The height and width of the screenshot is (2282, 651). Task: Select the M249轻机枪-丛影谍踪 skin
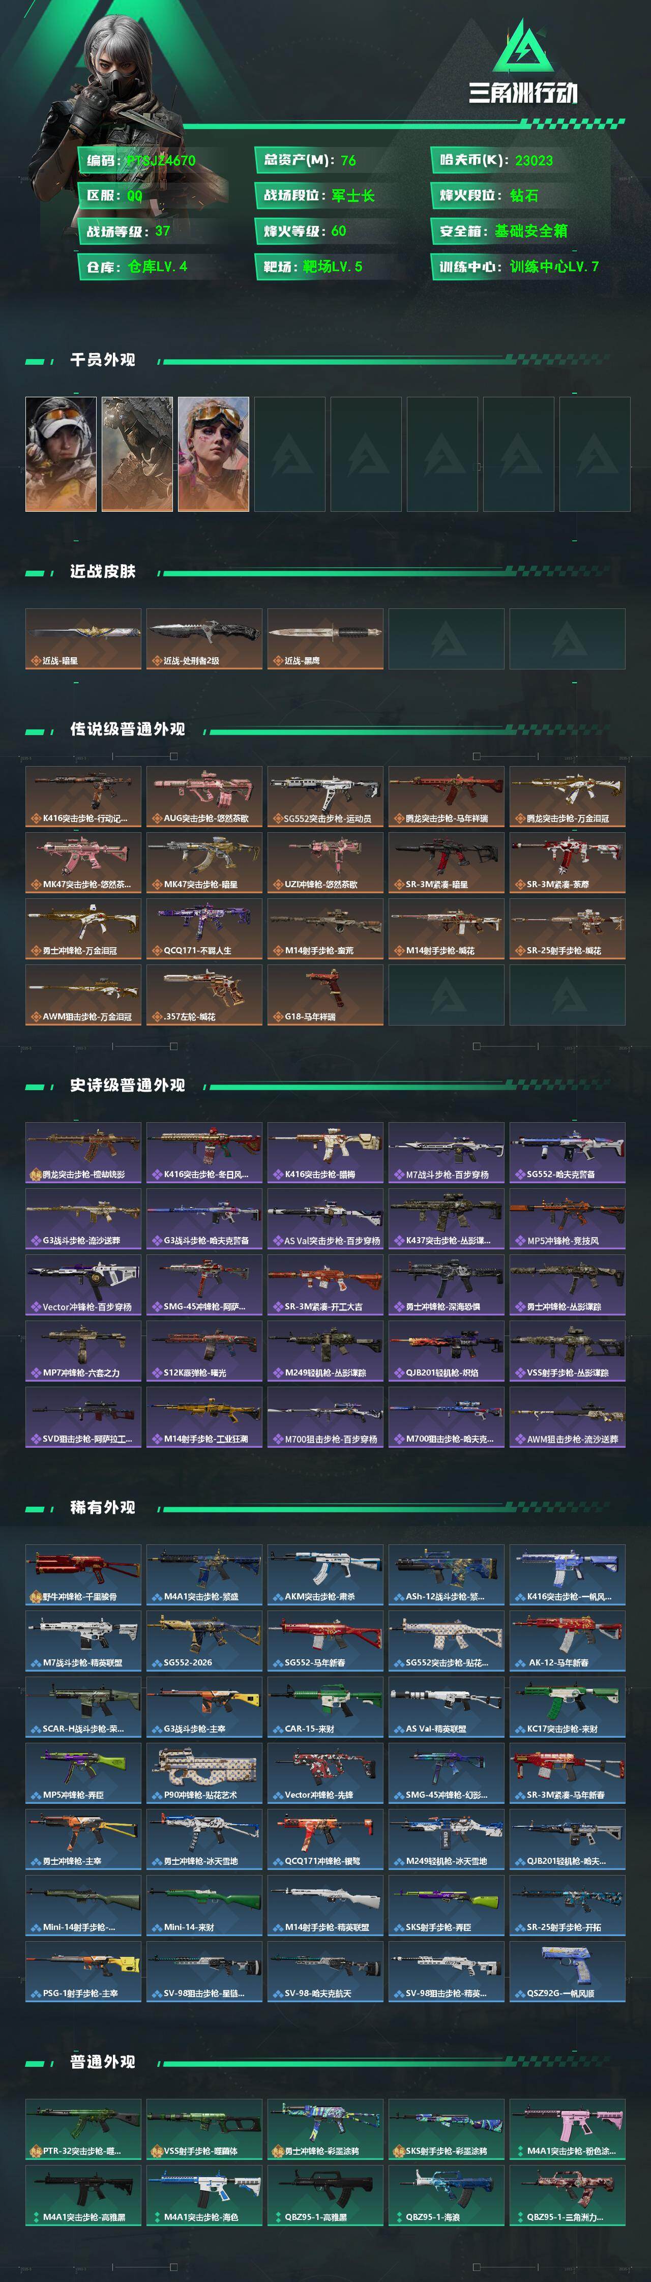[325, 1351]
